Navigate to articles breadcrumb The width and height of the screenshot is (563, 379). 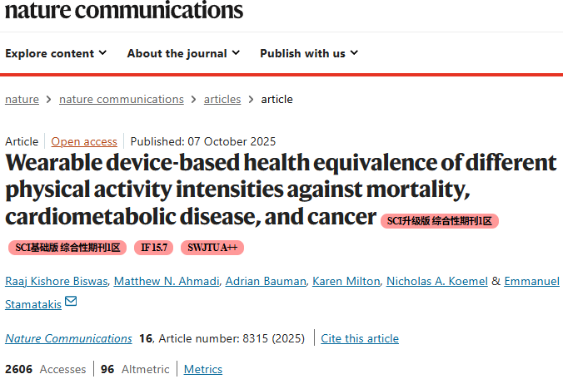222,99
